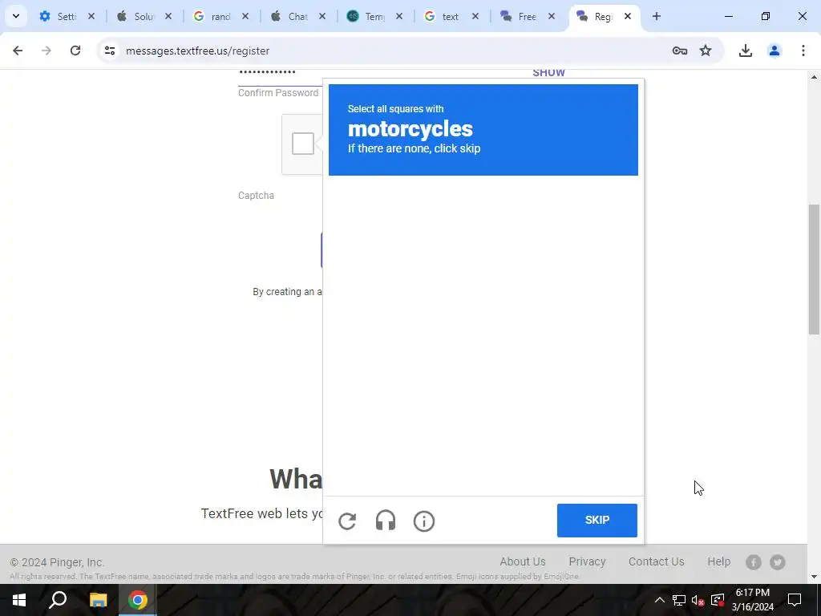
Task: Switch to the Chat tab
Action: [x=298, y=17]
